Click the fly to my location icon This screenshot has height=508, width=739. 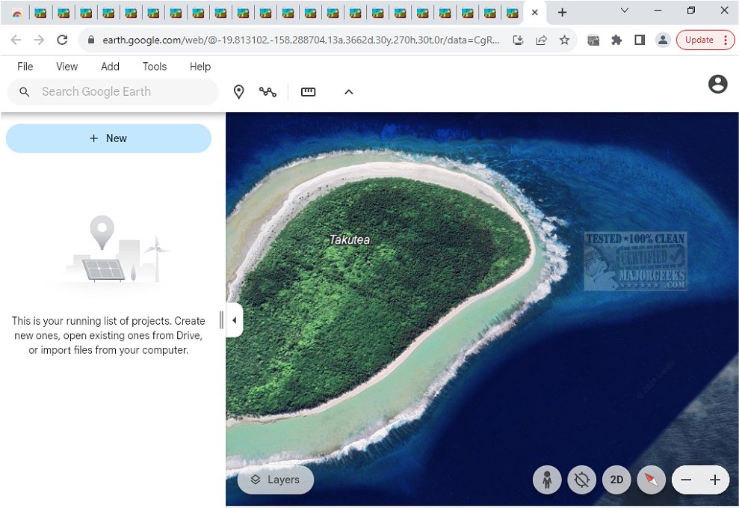coord(581,480)
